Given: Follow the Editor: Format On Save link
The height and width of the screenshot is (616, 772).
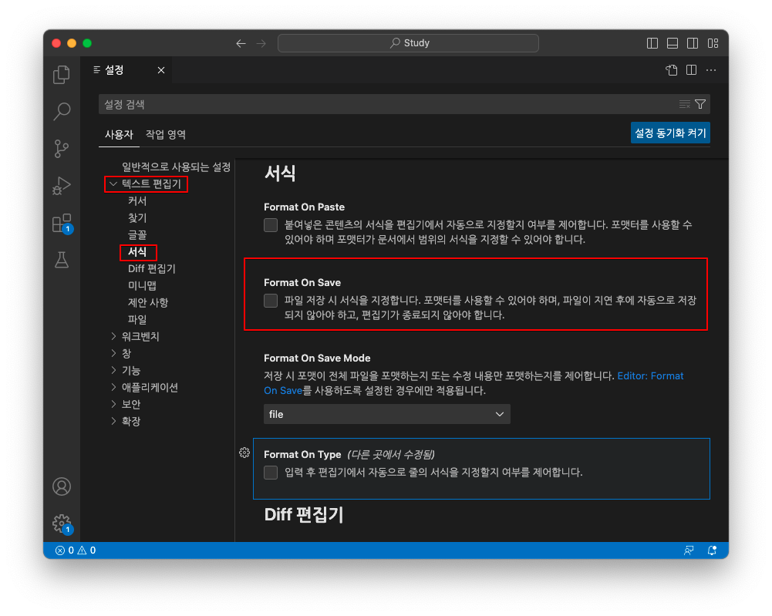Looking at the screenshot, I should 650,376.
